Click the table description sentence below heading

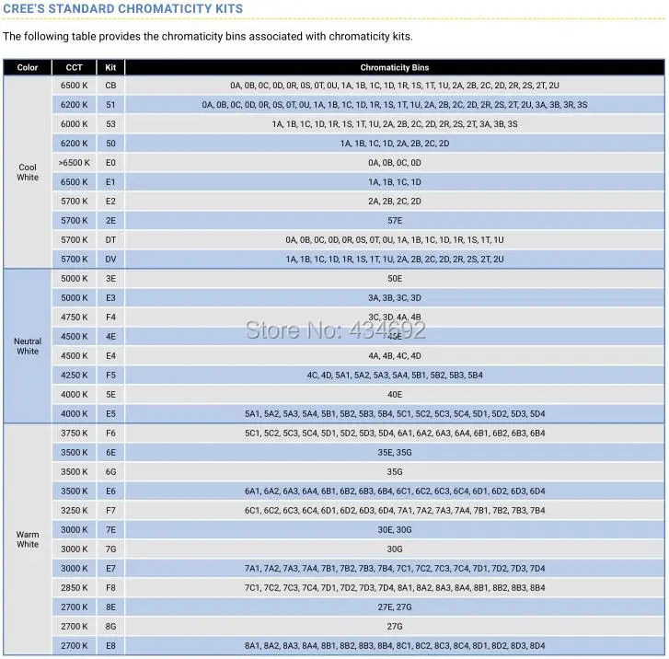coord(208,36)
